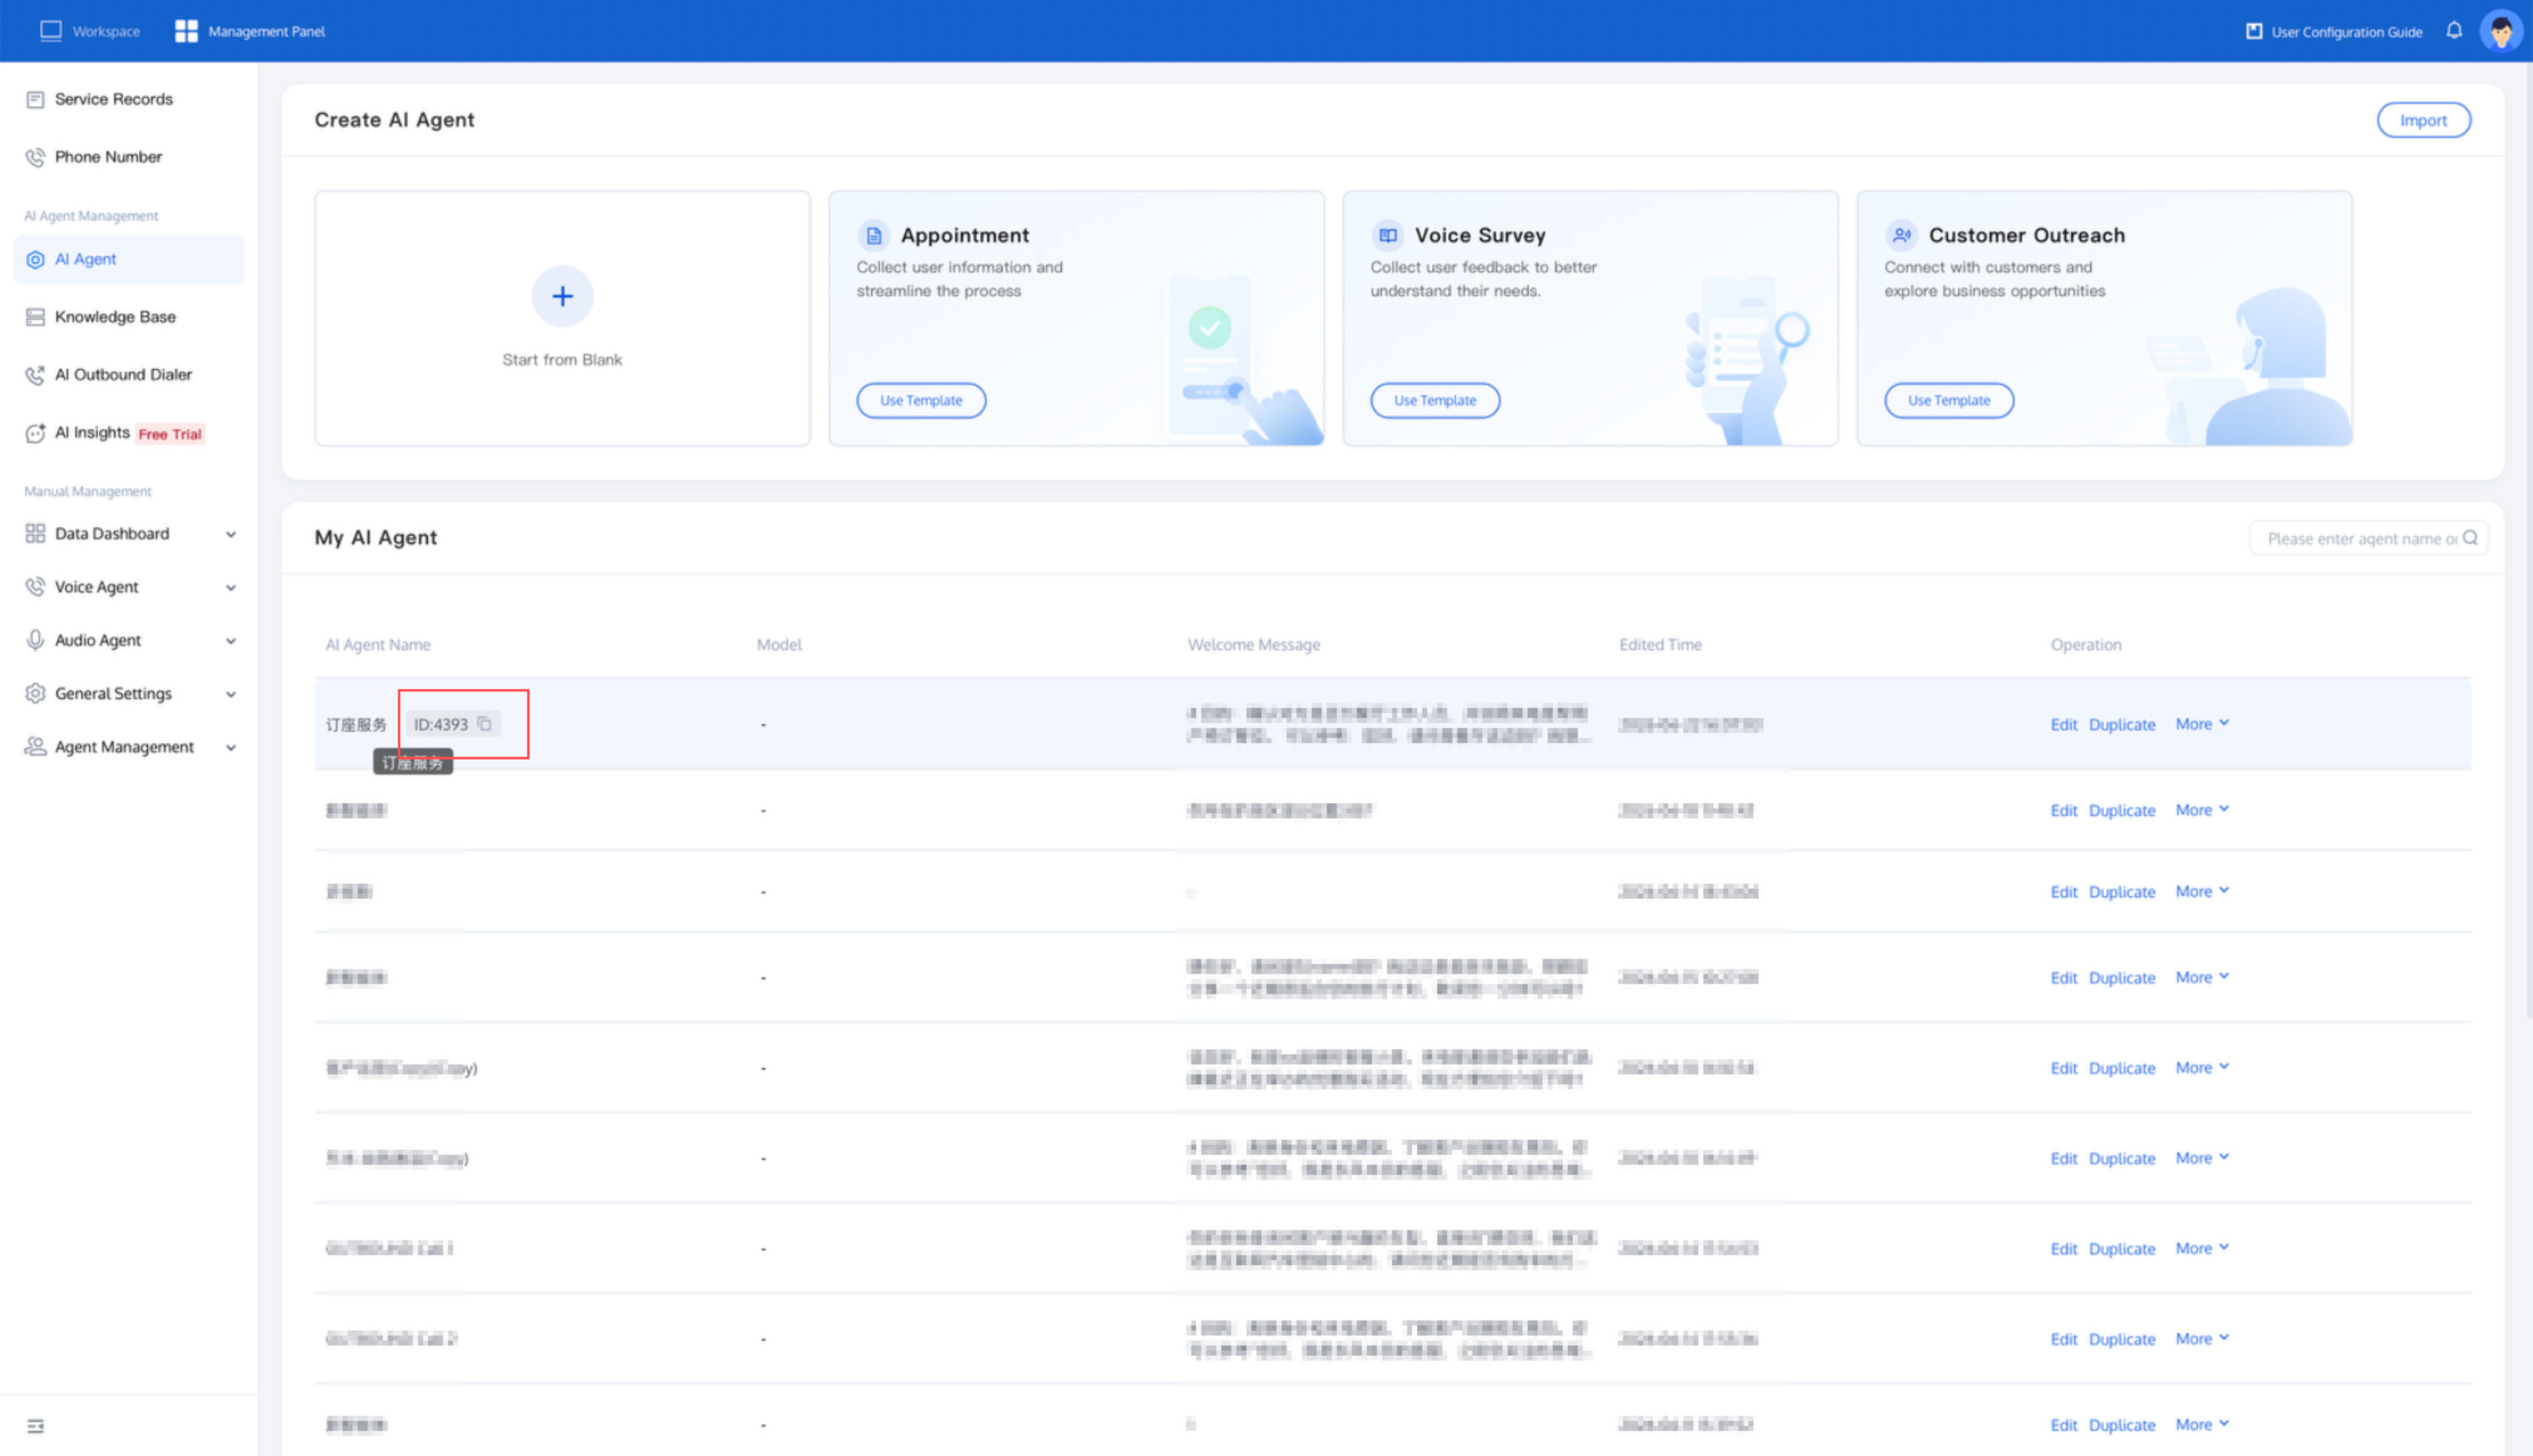Open the user avatar menu

(x=2501, y=31)
